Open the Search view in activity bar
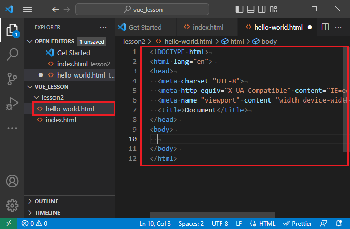The width and height of the screenshot is (350, 229). click(12, 54)
